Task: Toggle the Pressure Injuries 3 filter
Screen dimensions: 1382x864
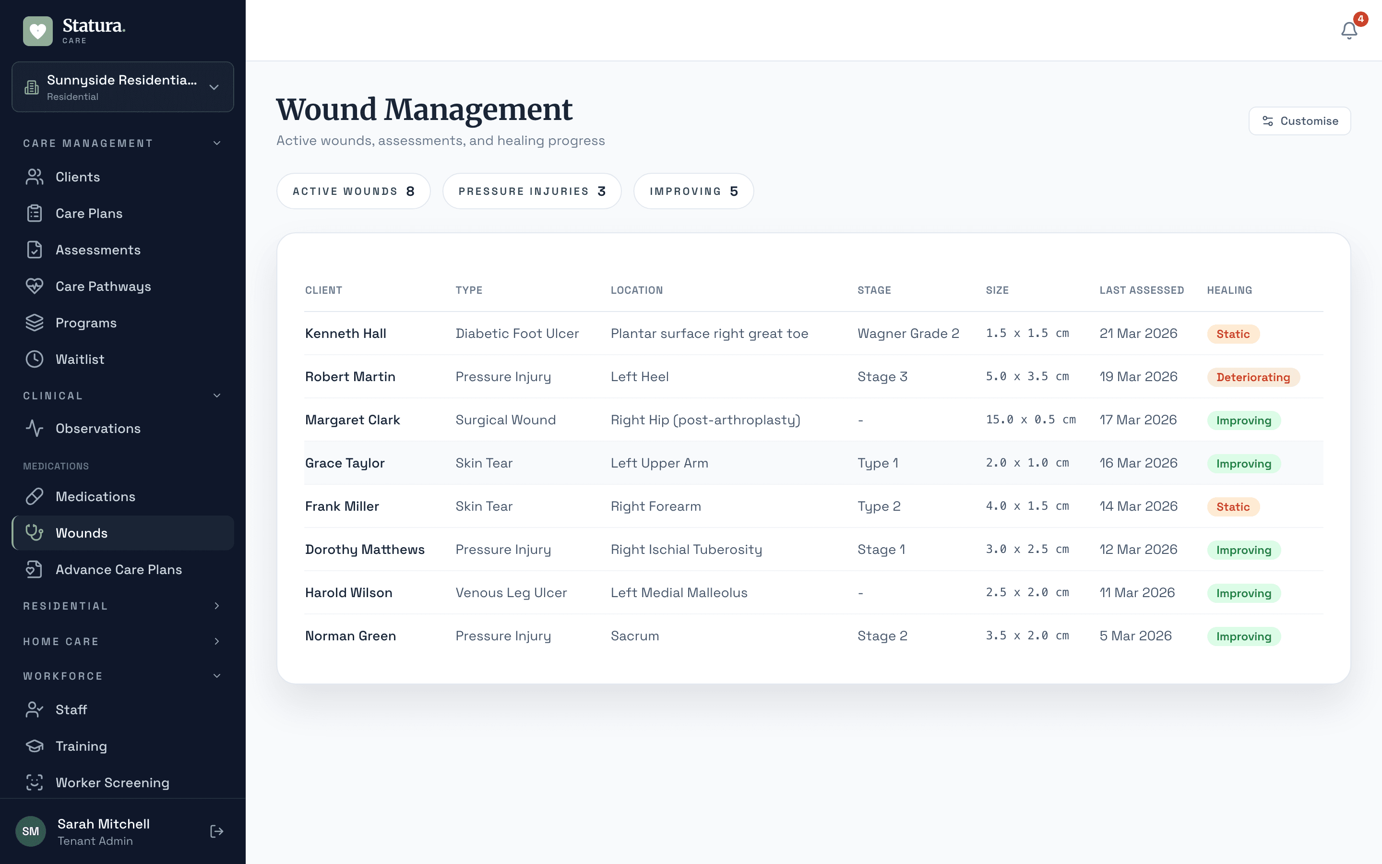Action: point(532,191)
